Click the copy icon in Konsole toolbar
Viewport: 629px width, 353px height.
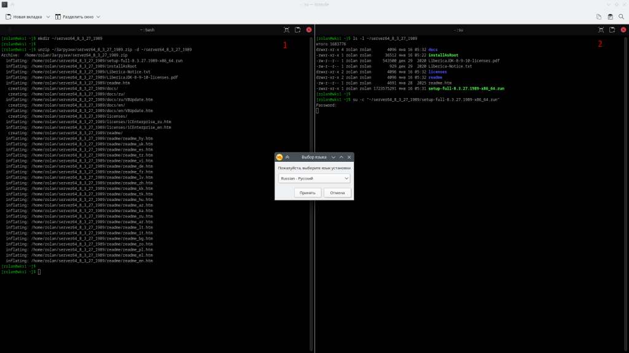(x=599, y=17)
